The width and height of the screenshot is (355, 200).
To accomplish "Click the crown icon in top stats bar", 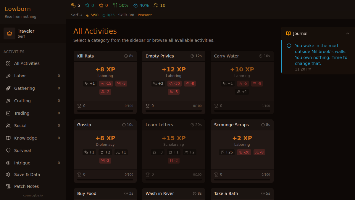I will pyautogui.click(x=101, y=5).
